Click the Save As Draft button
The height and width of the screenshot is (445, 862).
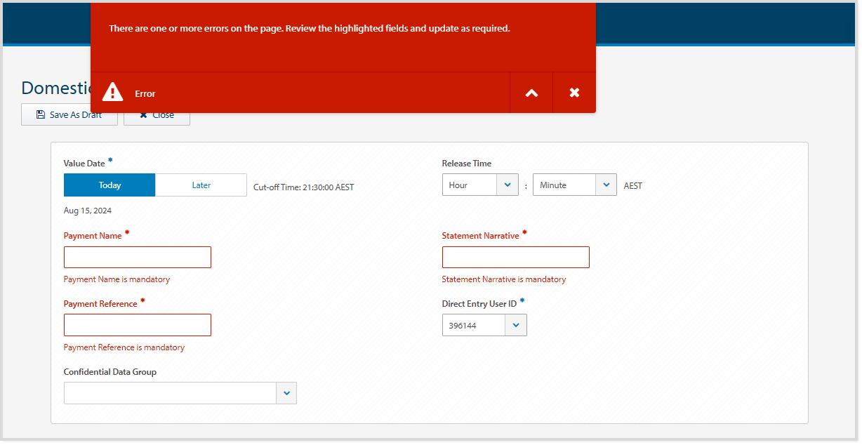coord(69,114)
